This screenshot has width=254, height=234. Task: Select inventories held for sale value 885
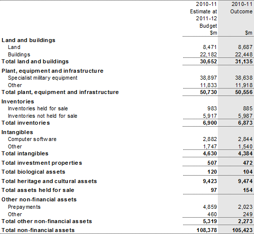click(x=248, y=108)
